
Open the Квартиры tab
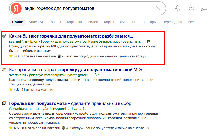tap(148, 22)
